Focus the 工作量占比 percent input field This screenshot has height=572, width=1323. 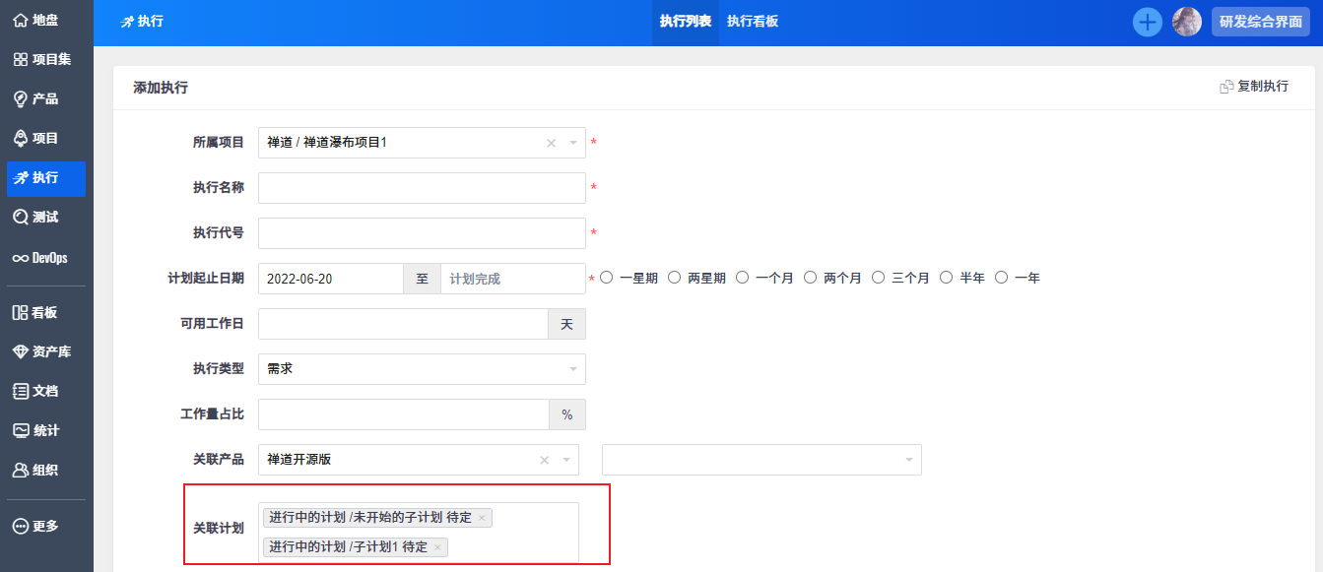click(x=403, y=414)
